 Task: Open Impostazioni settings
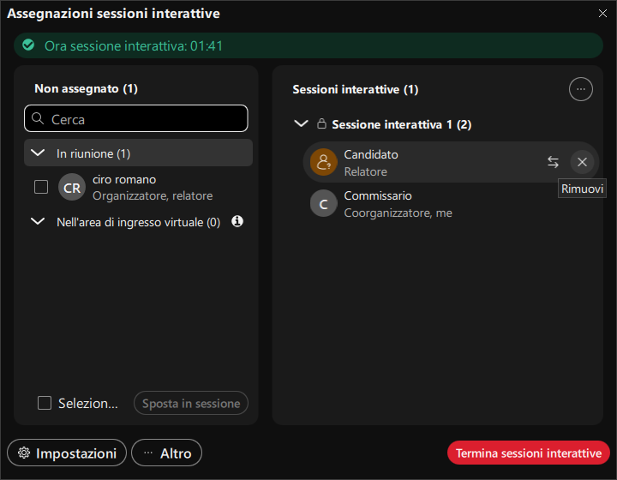point(67,453)
